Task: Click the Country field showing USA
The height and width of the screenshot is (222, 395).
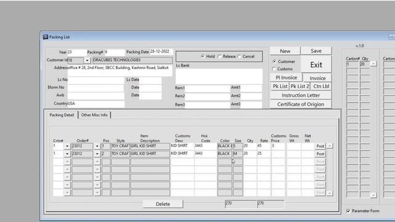Action: [96, 104]
